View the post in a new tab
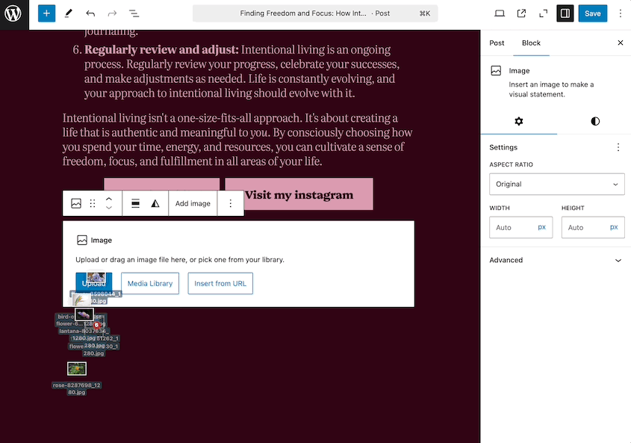Viewport: 631px width, 443px height. 521,13
